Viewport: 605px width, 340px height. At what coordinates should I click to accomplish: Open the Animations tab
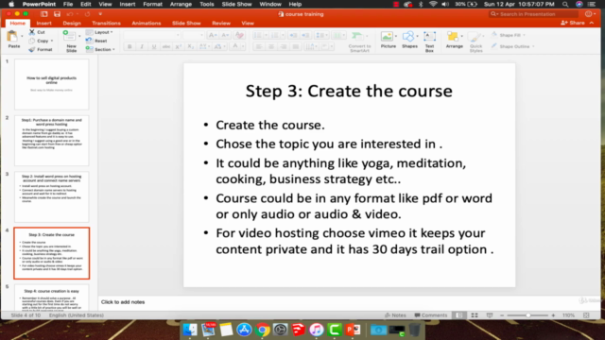click(x=147, y=23)
